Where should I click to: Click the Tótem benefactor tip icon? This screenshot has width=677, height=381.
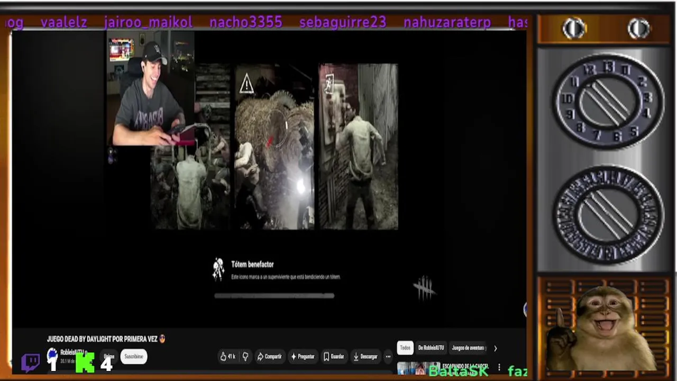pyautogui.click(x=218, y=269)
